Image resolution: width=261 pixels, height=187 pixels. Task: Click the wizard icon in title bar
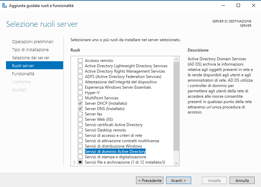click(4, 6)
